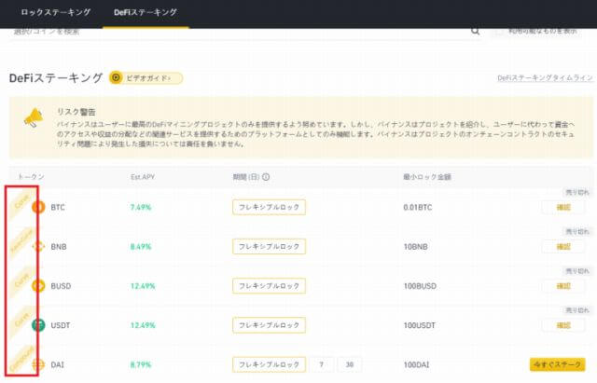Viewport: 597px width, 383px height.
Task: Select フレキシブルロック in the BUSD row
Action: click(x=269, y=286)
